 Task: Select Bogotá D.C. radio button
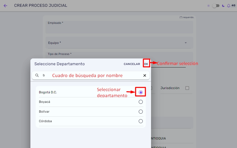[x=141, y=92]
